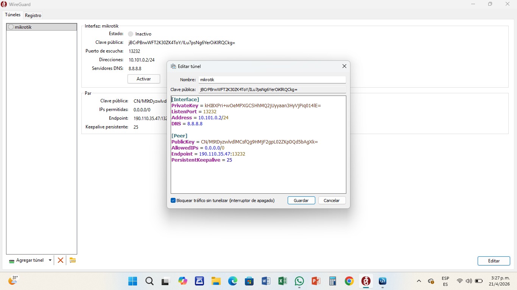Viewport: 517px width, 290px height.
Task: Click the cloud icon in system tray
Action: 431,281
